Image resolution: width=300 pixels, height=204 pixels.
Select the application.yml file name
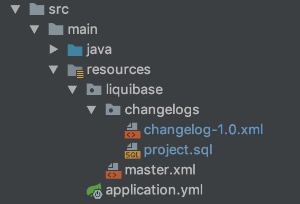(x=154, y=190)
